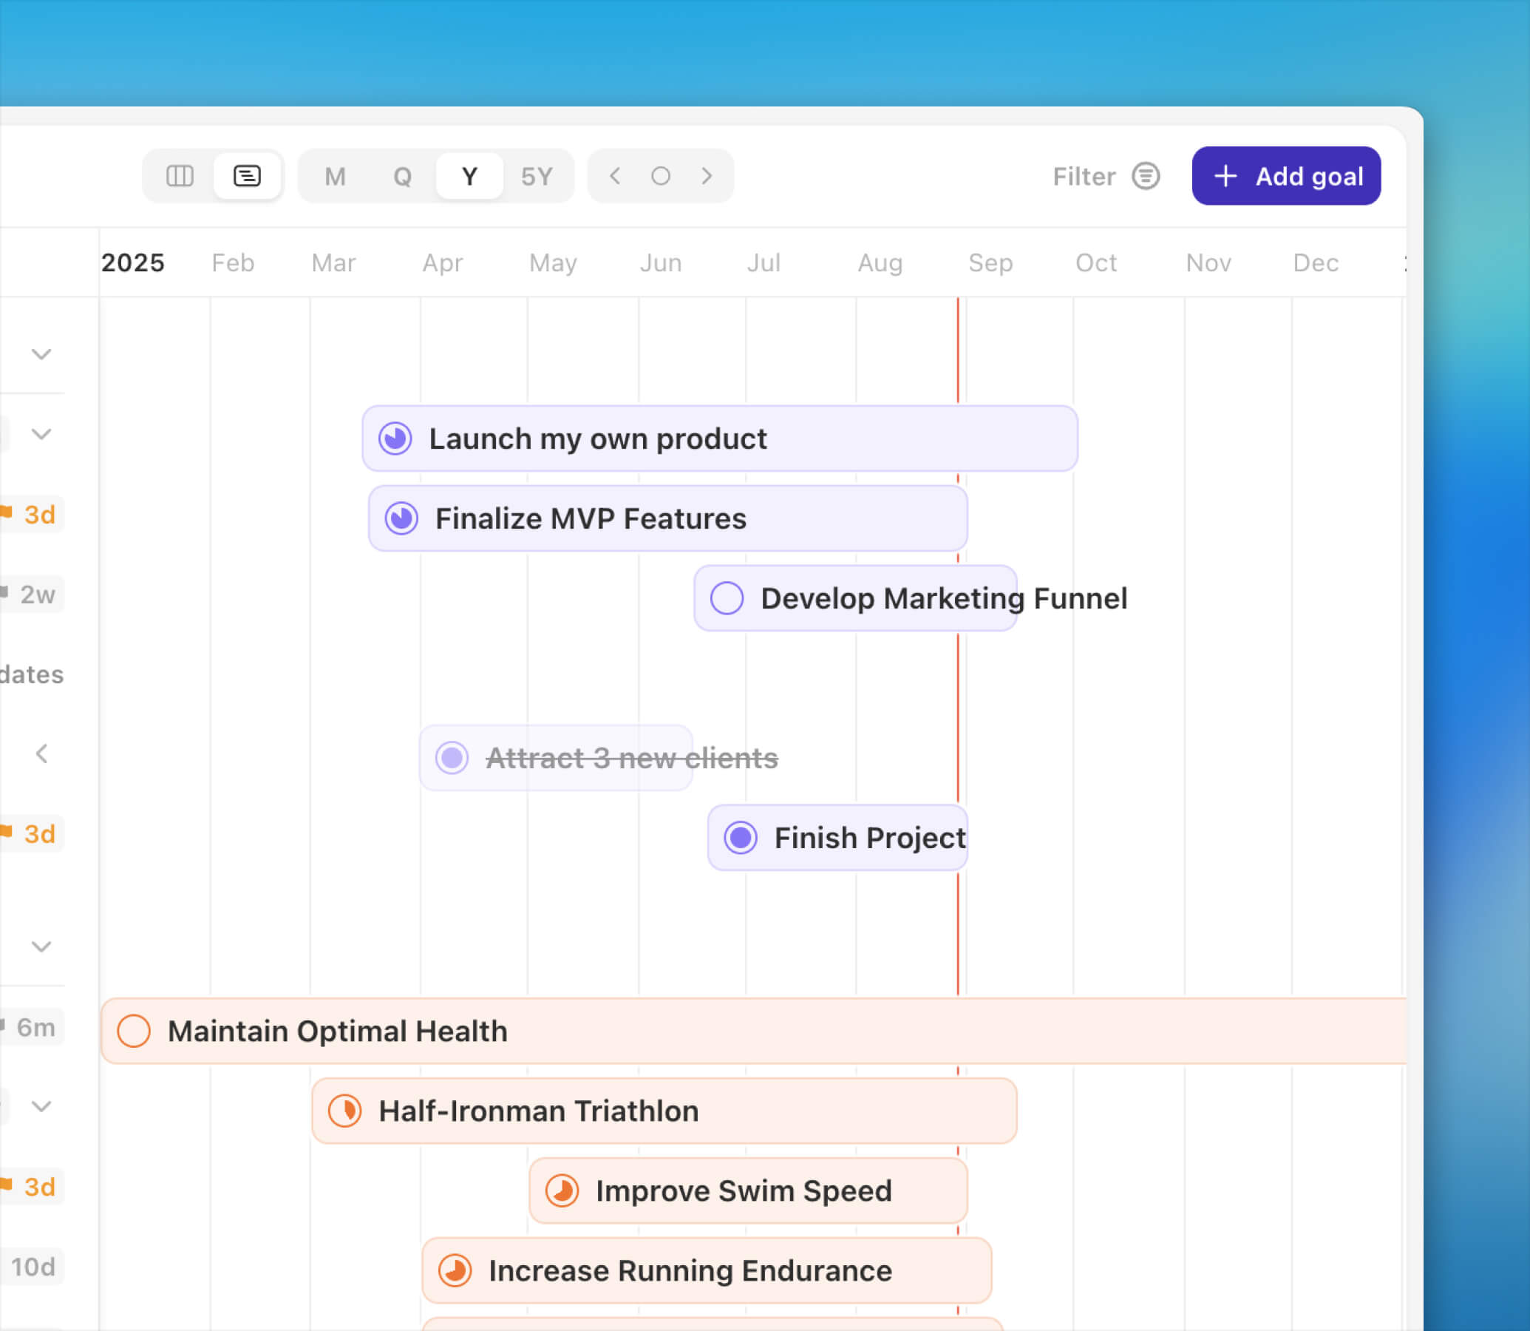The image size is (1530, 1331).
Task: Open the Finalize MVP Features goal bar
Action: [668, 518]
